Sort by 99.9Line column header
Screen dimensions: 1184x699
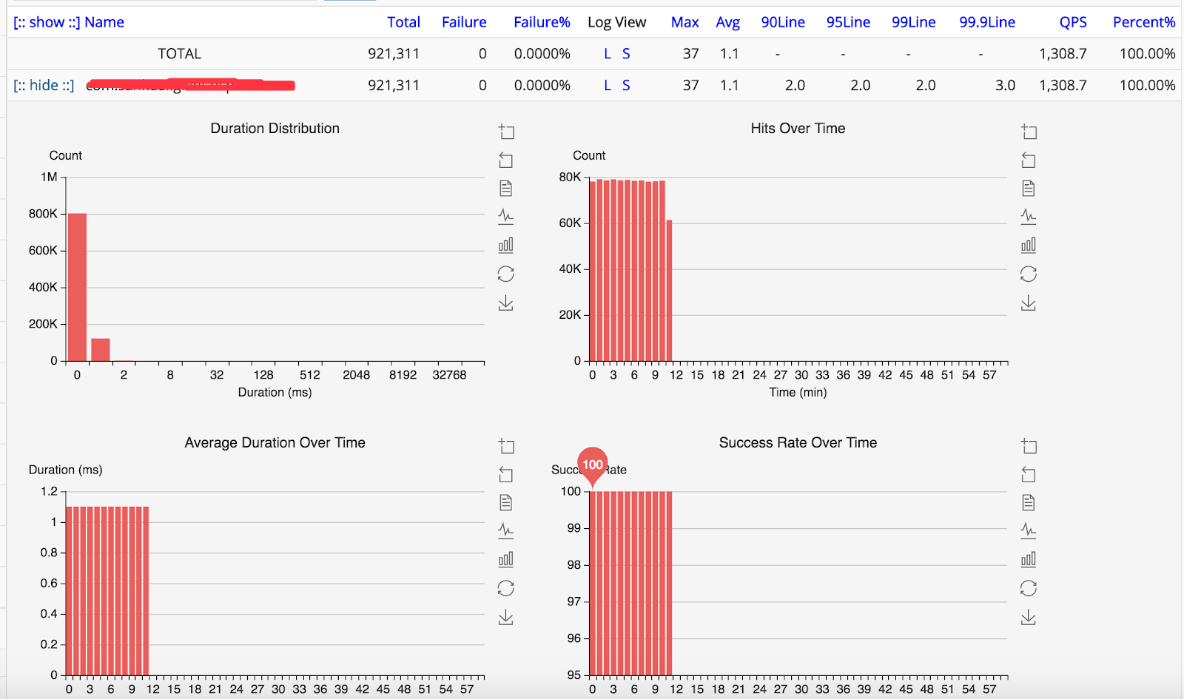tap(987, 22)
